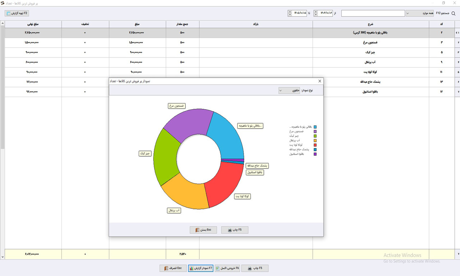The width and height of the screenshot is (460, 276).
Task: Click the مبلغ نهایی column header
Action: [x=33, y=24]
